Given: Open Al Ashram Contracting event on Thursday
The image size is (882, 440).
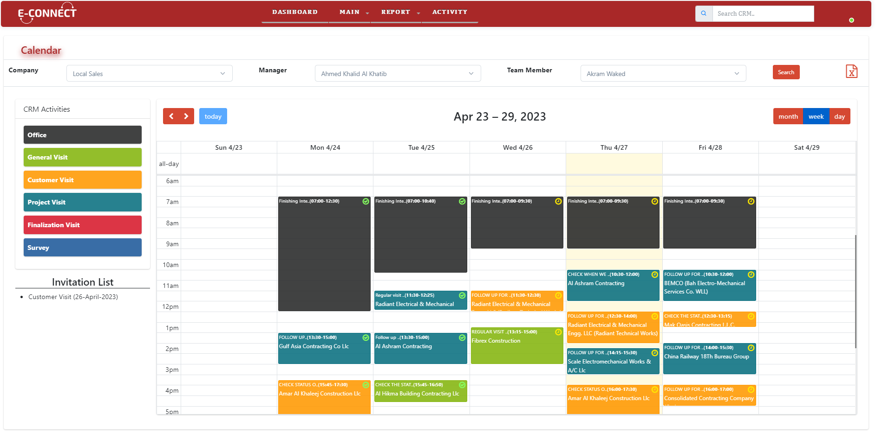Looking at the screenshot, I should [613, 285].
